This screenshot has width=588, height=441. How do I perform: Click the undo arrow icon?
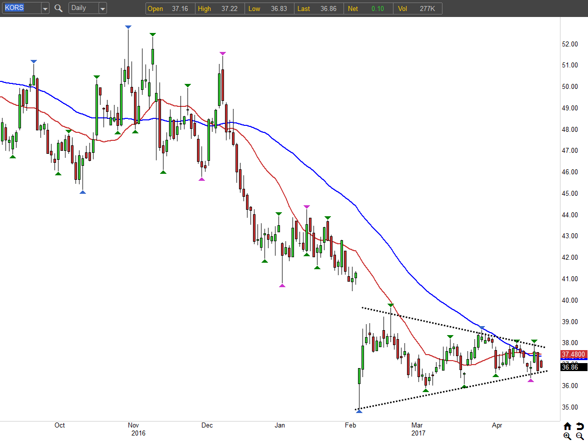pyautogui.click(x=579, y=426)
